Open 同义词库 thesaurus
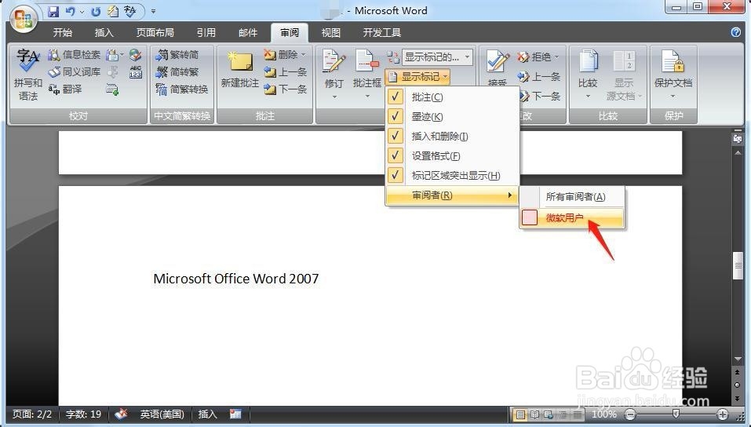 coord(74,72)
